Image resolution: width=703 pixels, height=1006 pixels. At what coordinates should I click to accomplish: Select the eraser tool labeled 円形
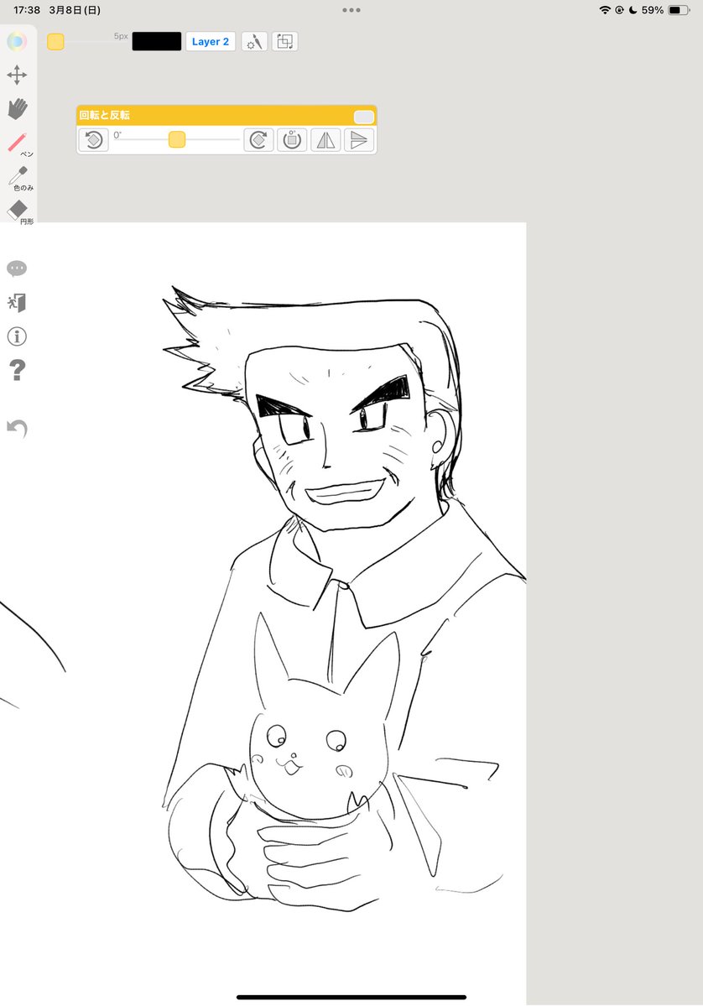tap(18, 211)
